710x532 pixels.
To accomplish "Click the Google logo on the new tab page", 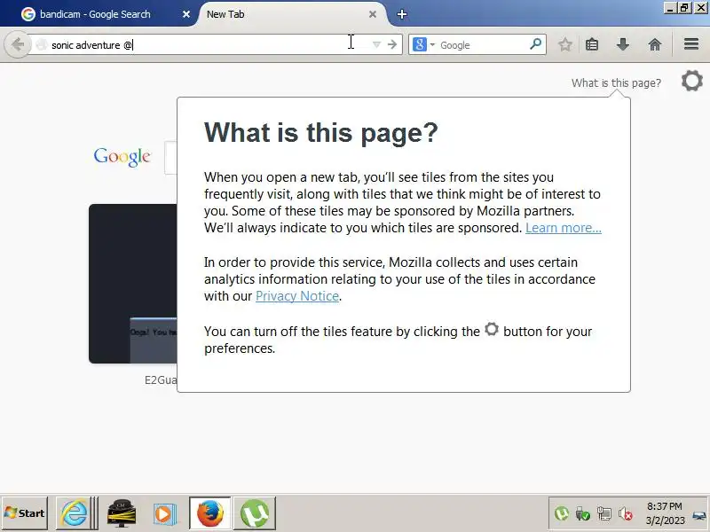I will [122, 157].
